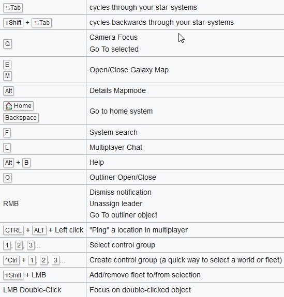Viewport: 284px width, 297px height.
Task: Click the F key for System search
Action: [7, 133]
